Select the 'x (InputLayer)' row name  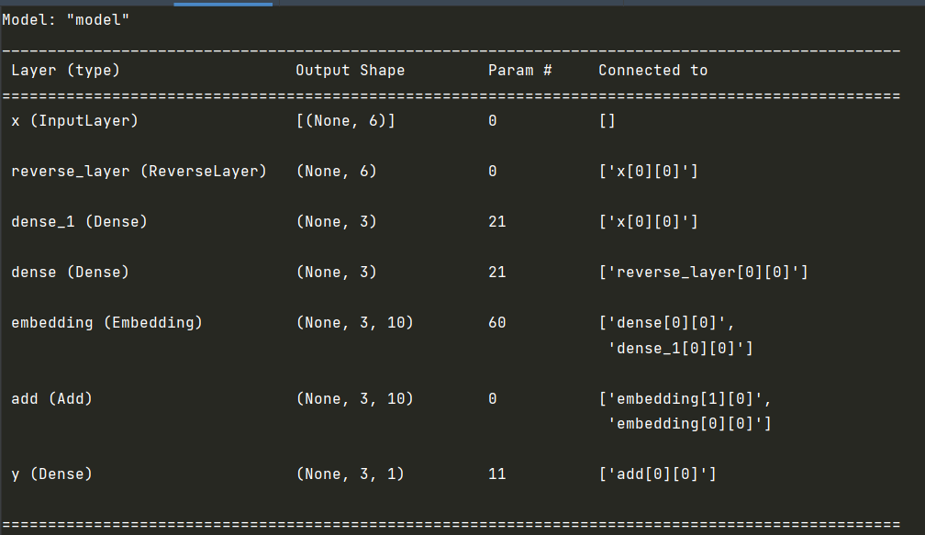tap(74, 121)
